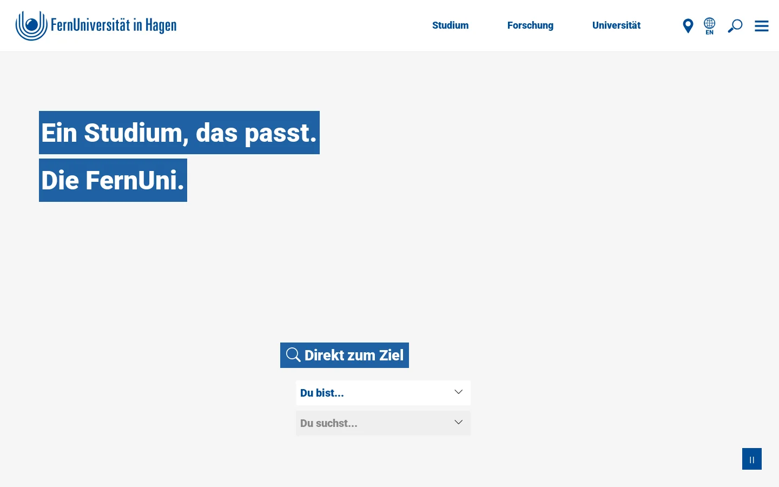The height and width of the screenshot is (487, 779).
Task: Click the "Ein Studium, das passt." headline
Action: 179,133
